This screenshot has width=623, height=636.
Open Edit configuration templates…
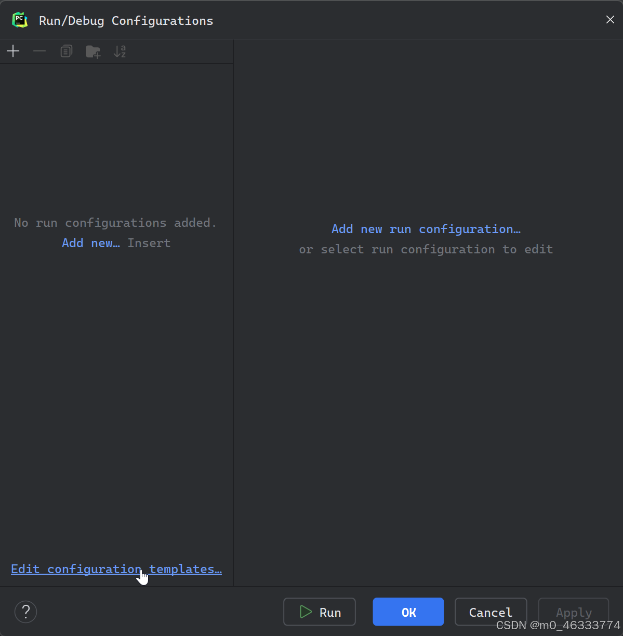point(116,569)
